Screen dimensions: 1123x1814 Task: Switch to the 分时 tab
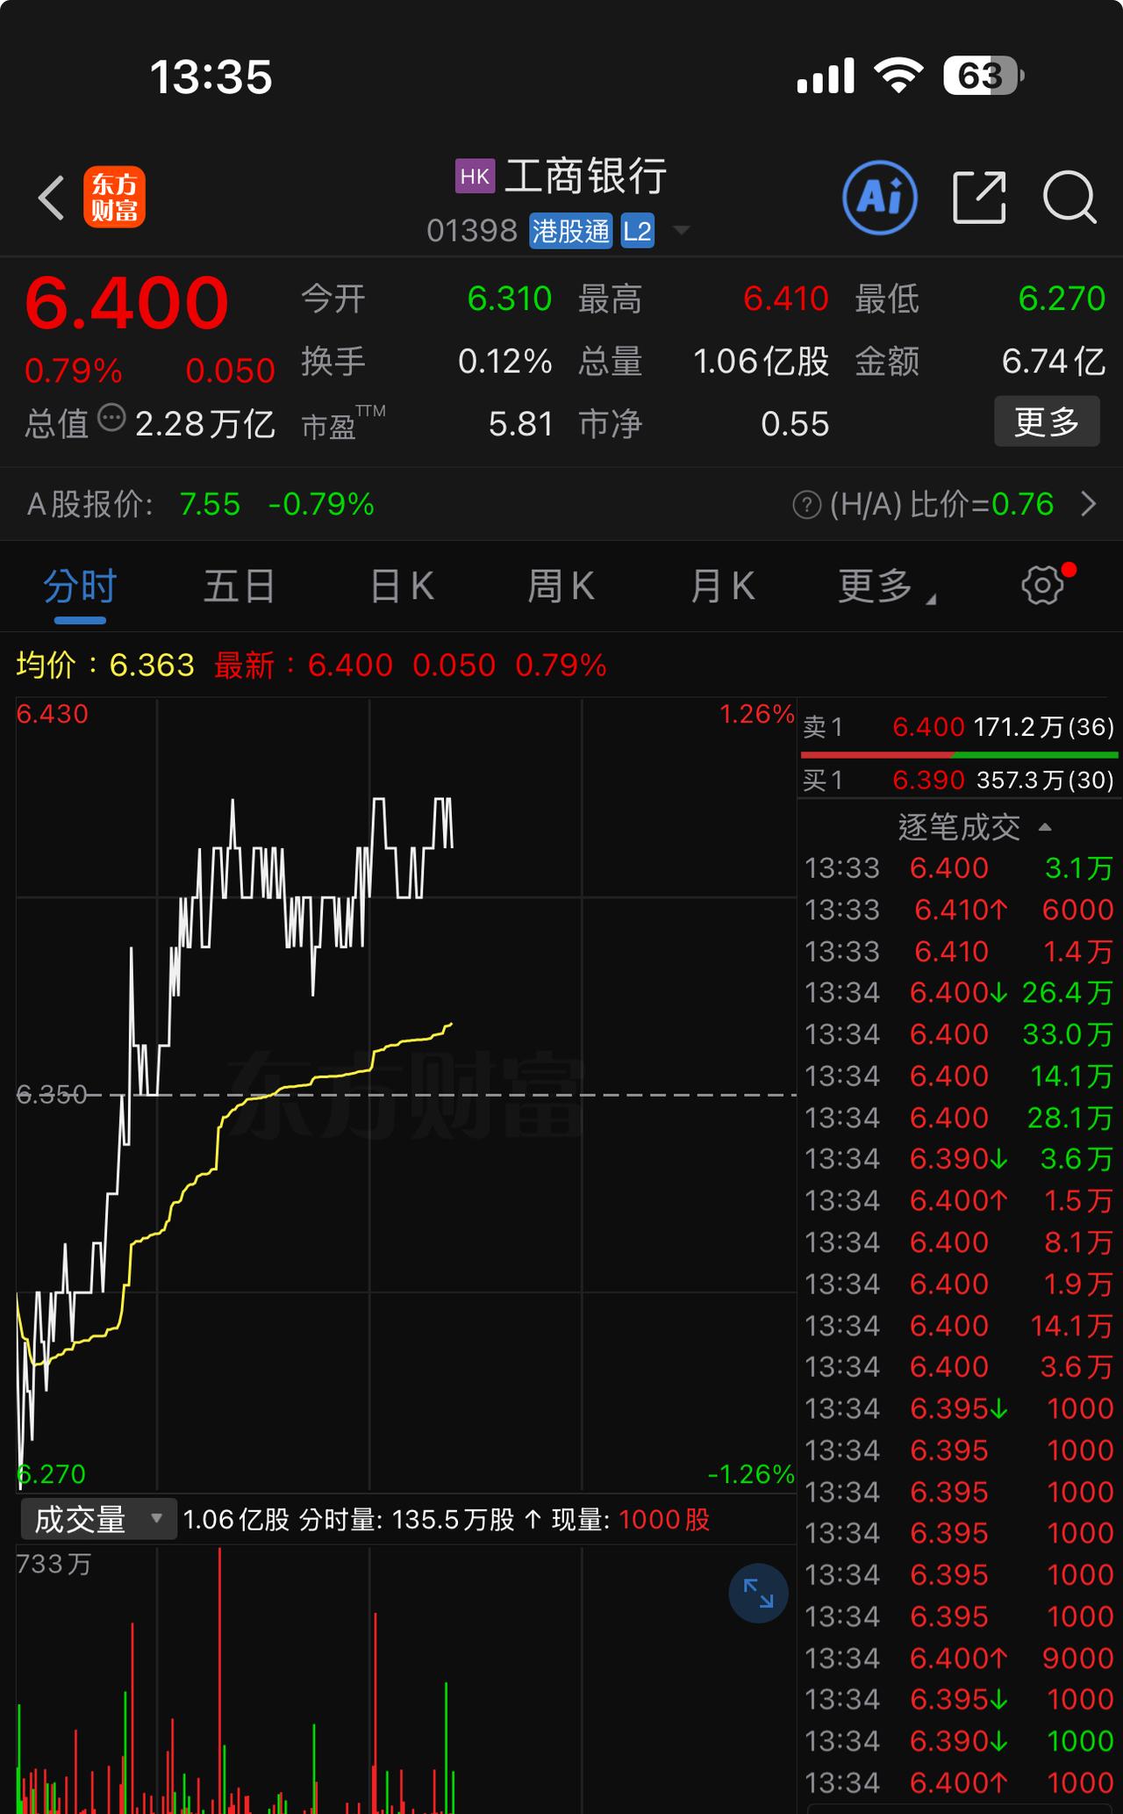point(80,586)
